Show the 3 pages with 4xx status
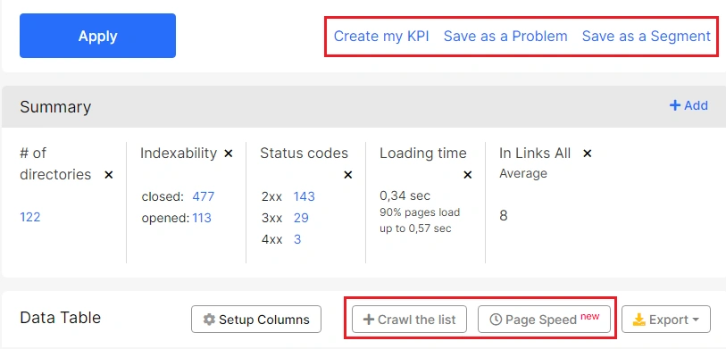This screenshot has width=726, height=349. [297, 239]
